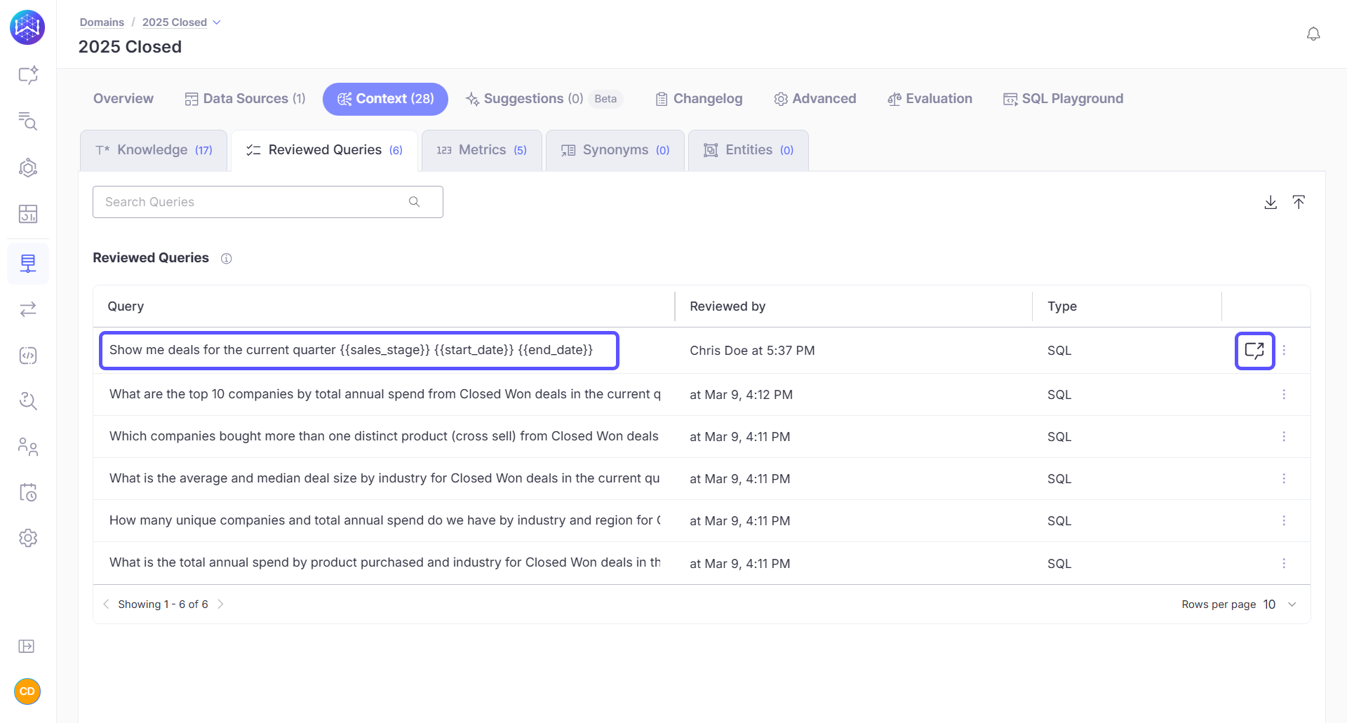Click the notification bell icon
1347x723 pixels.
click(x=1313, y=33)
